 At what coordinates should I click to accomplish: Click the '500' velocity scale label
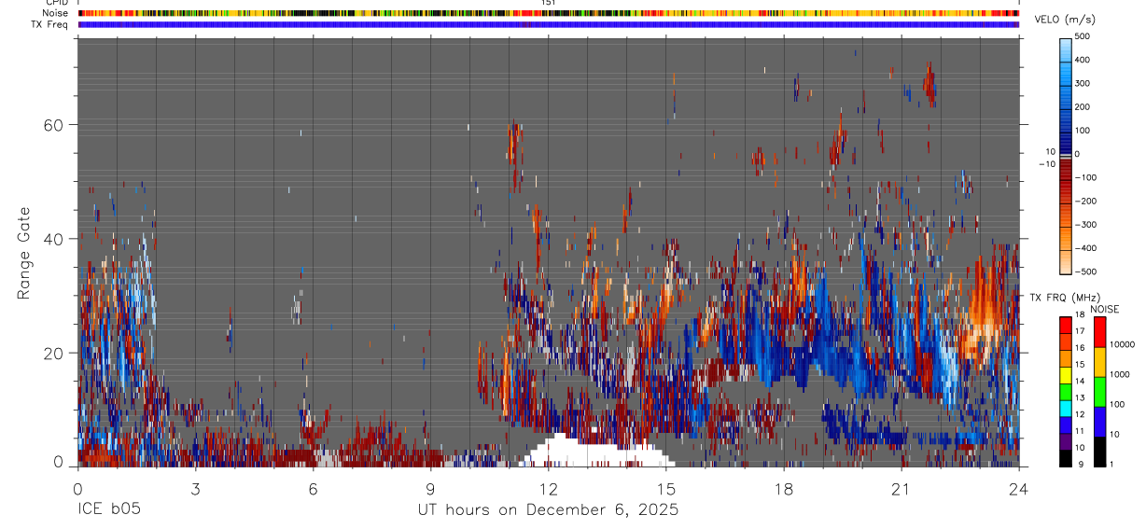[1083, 36]
